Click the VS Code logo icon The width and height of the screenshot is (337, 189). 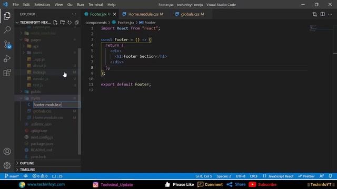click(5, 5)
